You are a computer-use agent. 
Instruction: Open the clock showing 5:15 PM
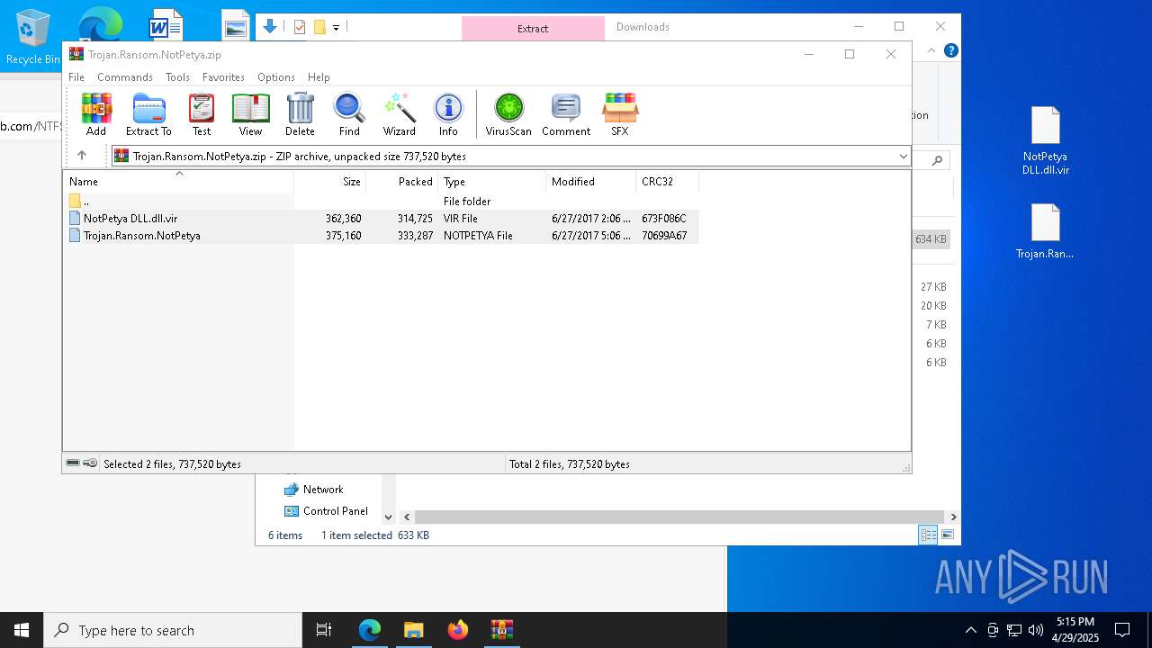coord(1075,630)
